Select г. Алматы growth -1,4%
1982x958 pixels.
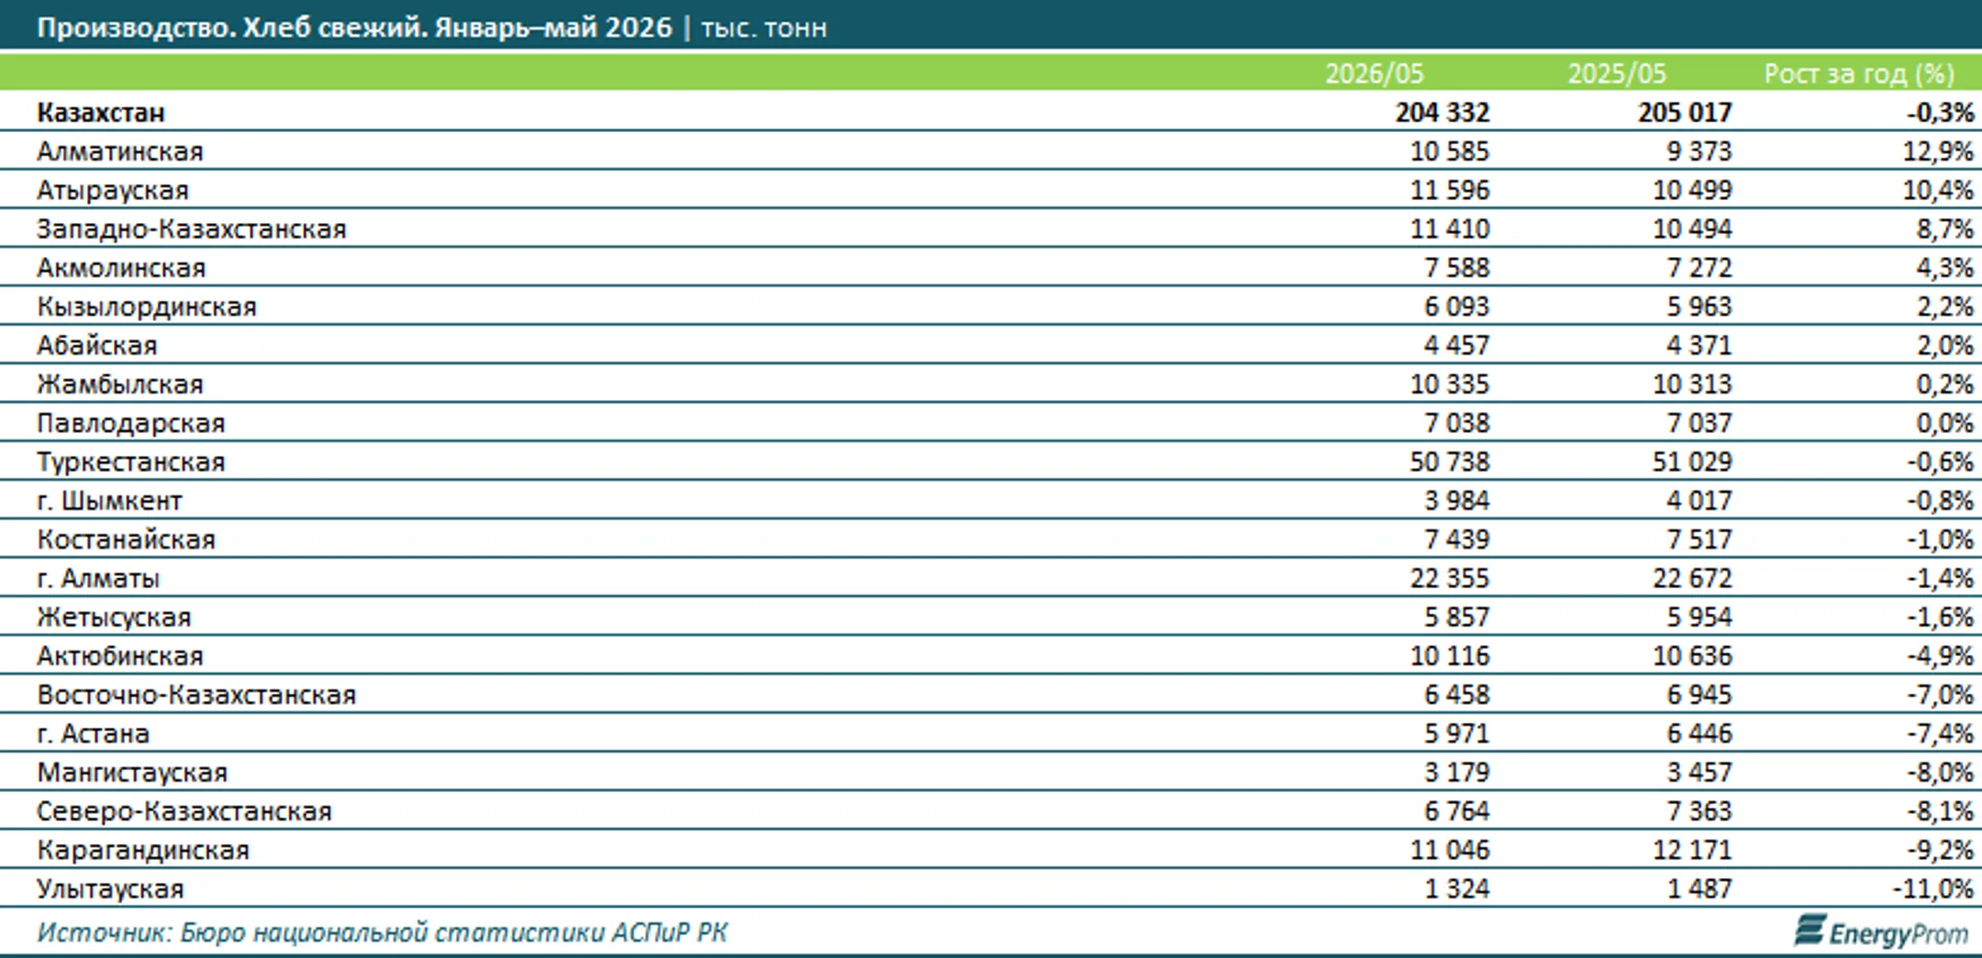[1940, 578]
